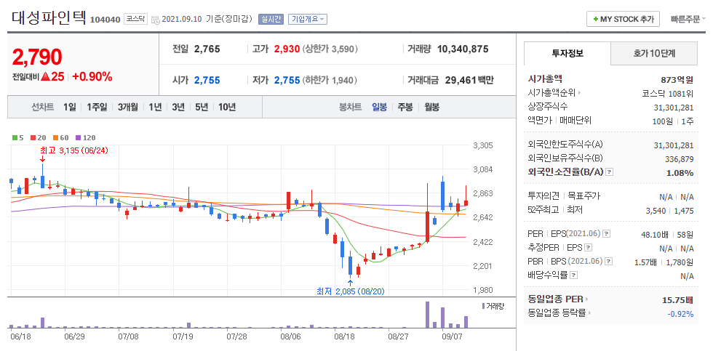The height and width of the screenshot is (351, 713).
Task: Select the 10년 line chart period
Action: tap(226, 107)
